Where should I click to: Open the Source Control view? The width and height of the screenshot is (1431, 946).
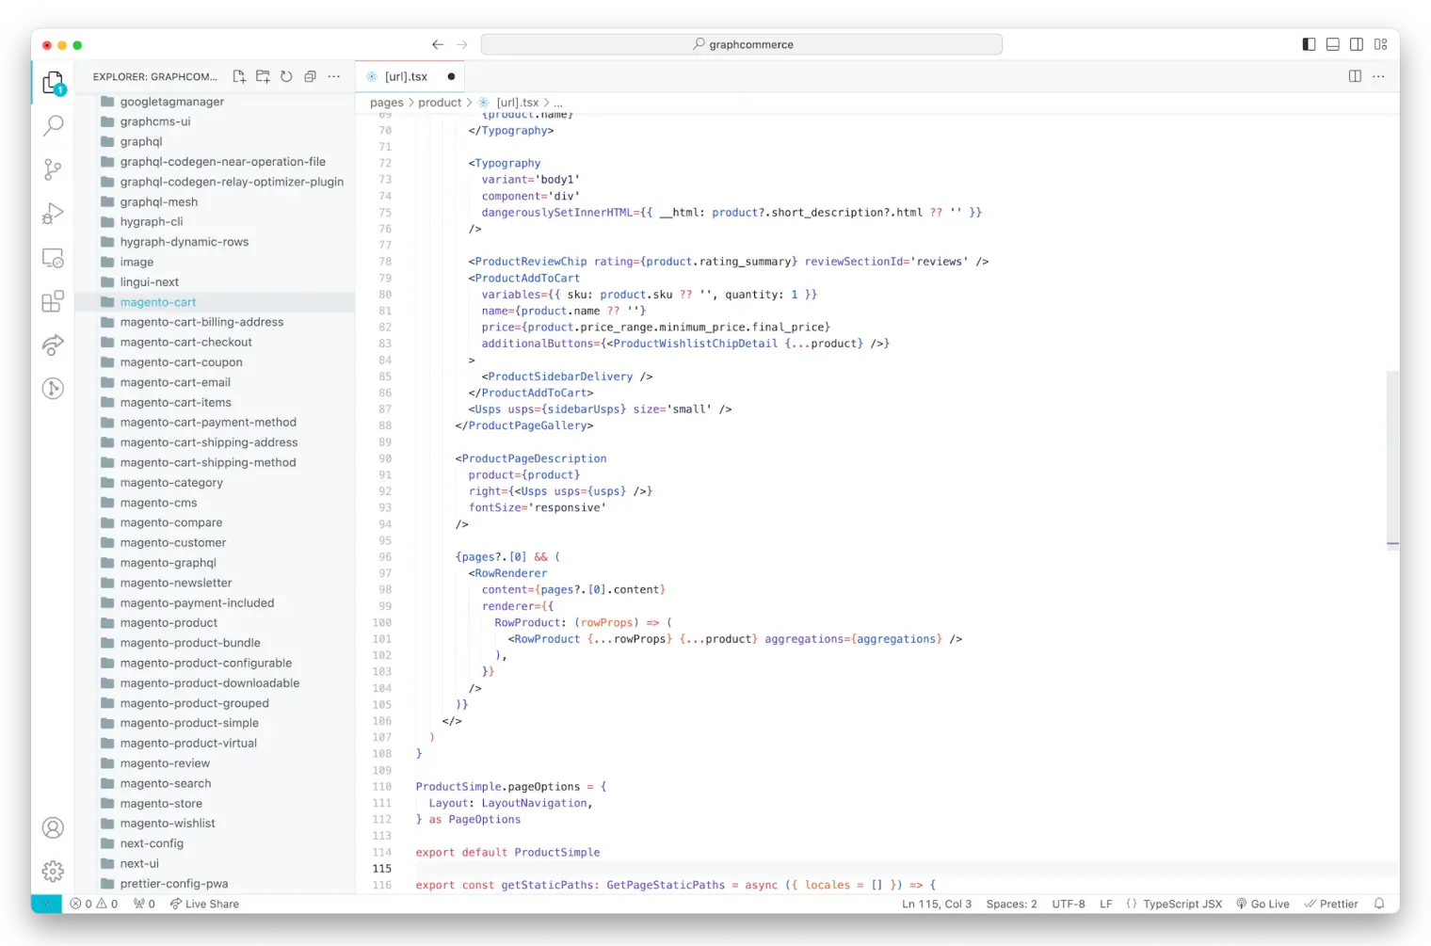[53, 169]
